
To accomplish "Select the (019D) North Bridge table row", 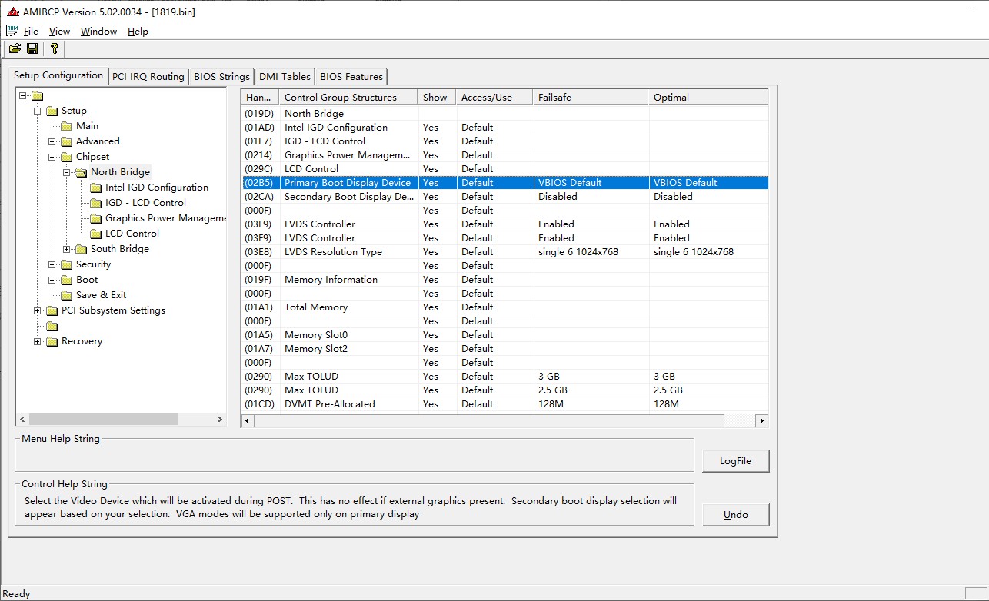I will [x=505, y=114].
